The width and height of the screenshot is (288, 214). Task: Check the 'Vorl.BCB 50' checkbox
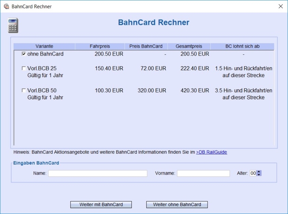24,91
